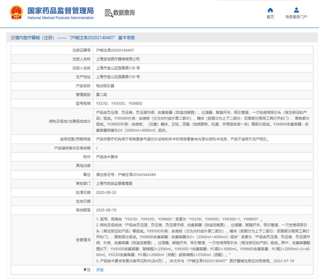Click the 注册人名称 label

(81, 59)
